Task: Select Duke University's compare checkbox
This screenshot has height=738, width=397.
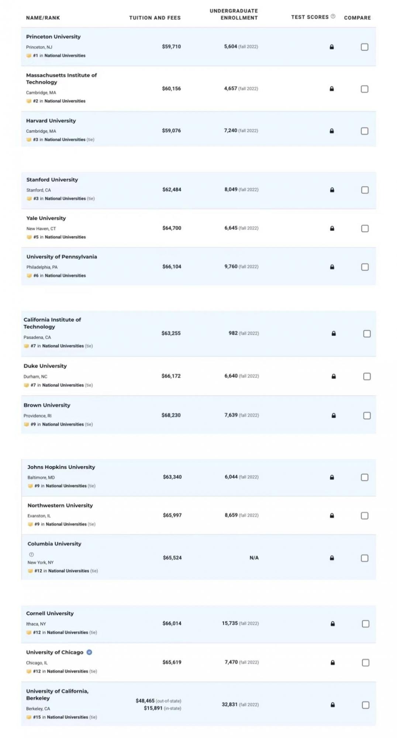Action: (367, 376)
